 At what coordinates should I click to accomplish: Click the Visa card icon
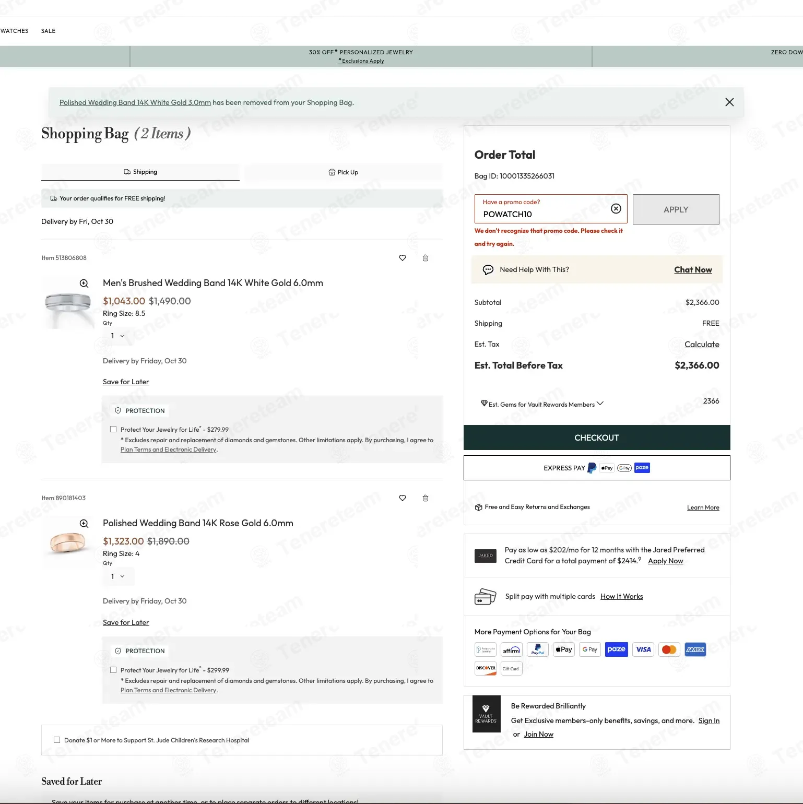pos(643,650)
